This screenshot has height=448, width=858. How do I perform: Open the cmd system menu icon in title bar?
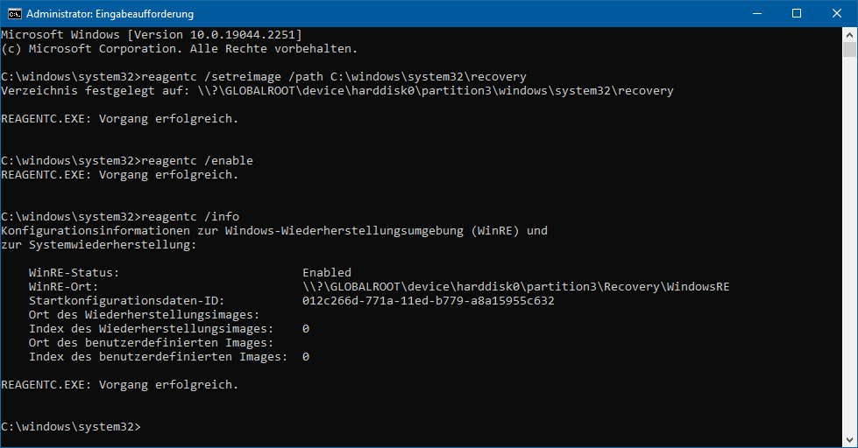pos(14,14)
